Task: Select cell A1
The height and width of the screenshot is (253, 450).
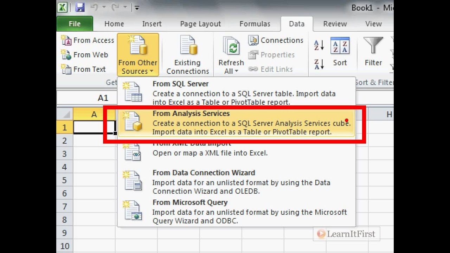Action: tap(94, 127)
